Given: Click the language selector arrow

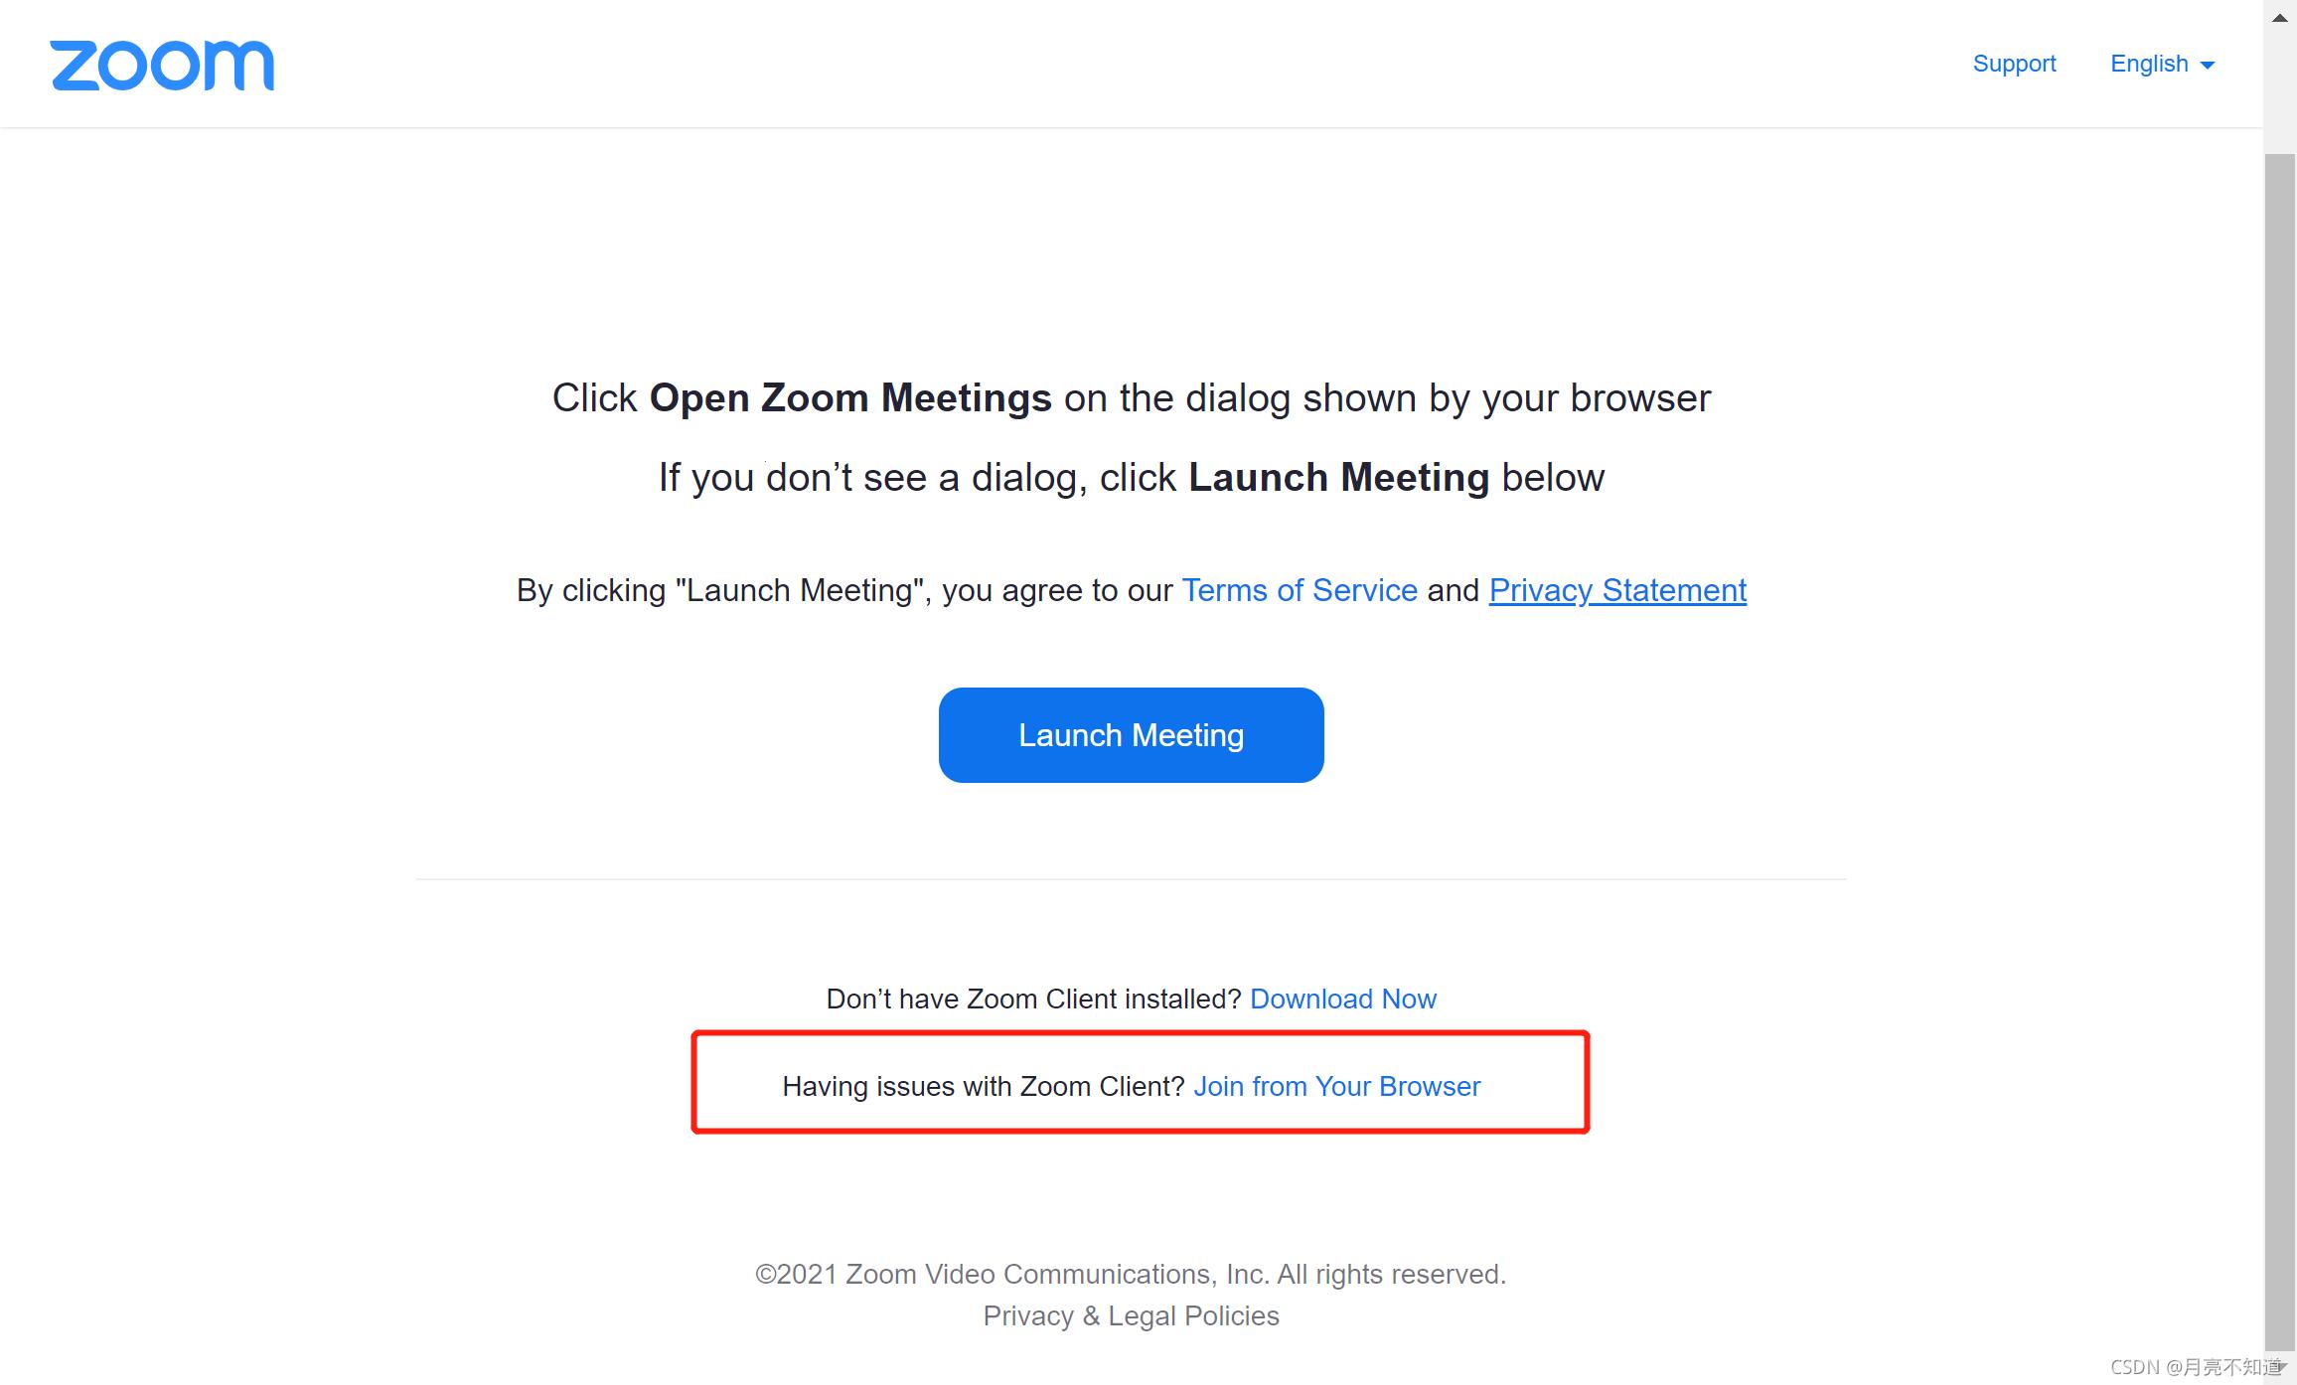Looking at the screenshot, I should tap(2214, 66).
